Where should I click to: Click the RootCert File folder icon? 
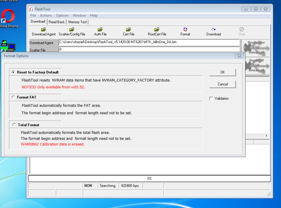pos(157,29)
